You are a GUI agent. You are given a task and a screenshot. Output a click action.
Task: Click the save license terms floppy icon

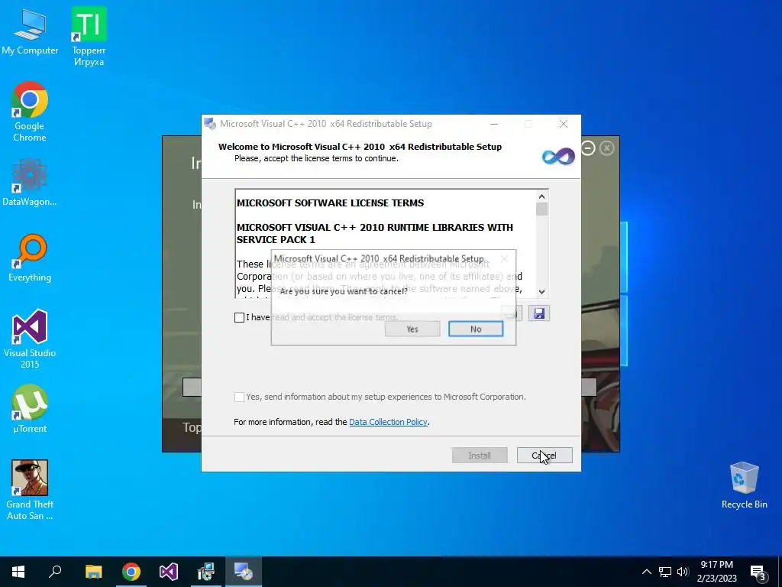(x=539, y=313)
